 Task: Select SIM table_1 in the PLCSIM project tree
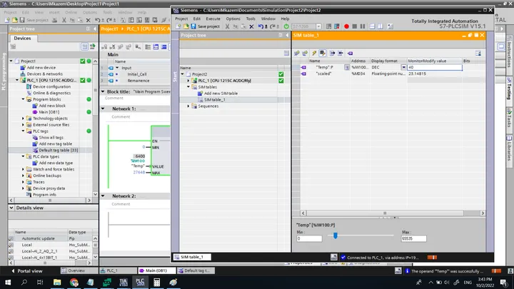pos(214,100)
